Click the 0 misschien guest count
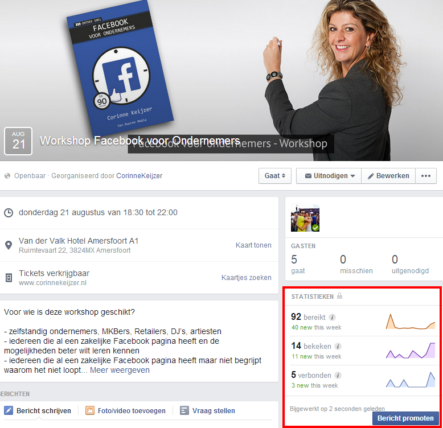 coord(356,264)
